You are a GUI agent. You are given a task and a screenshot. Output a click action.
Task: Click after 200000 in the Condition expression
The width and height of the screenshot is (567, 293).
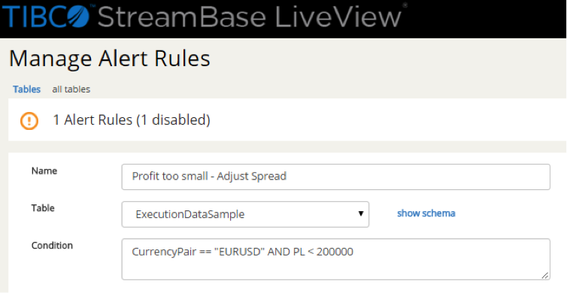coord(354,252)
